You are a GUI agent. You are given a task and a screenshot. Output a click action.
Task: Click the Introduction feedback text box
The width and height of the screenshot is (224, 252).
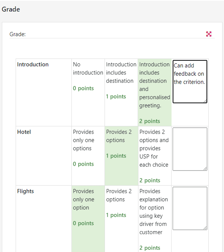click(190, 81)
